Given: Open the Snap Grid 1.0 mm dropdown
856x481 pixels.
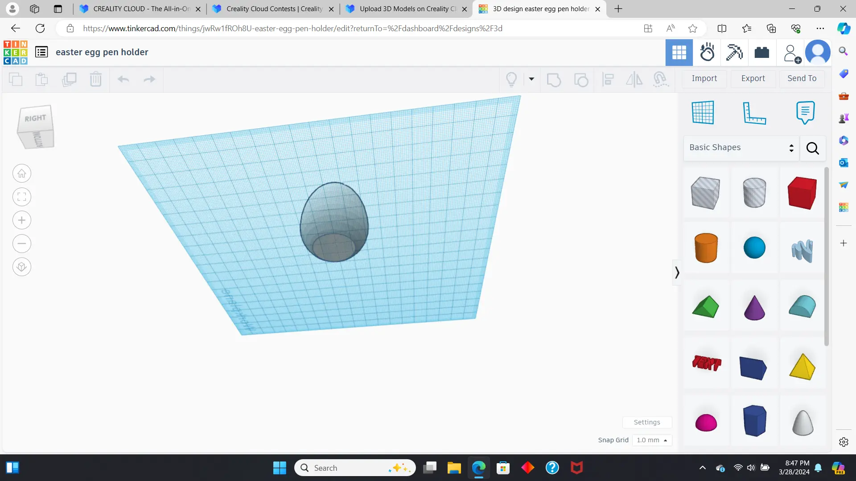Looking at the screenshot, I should [652, 440].
